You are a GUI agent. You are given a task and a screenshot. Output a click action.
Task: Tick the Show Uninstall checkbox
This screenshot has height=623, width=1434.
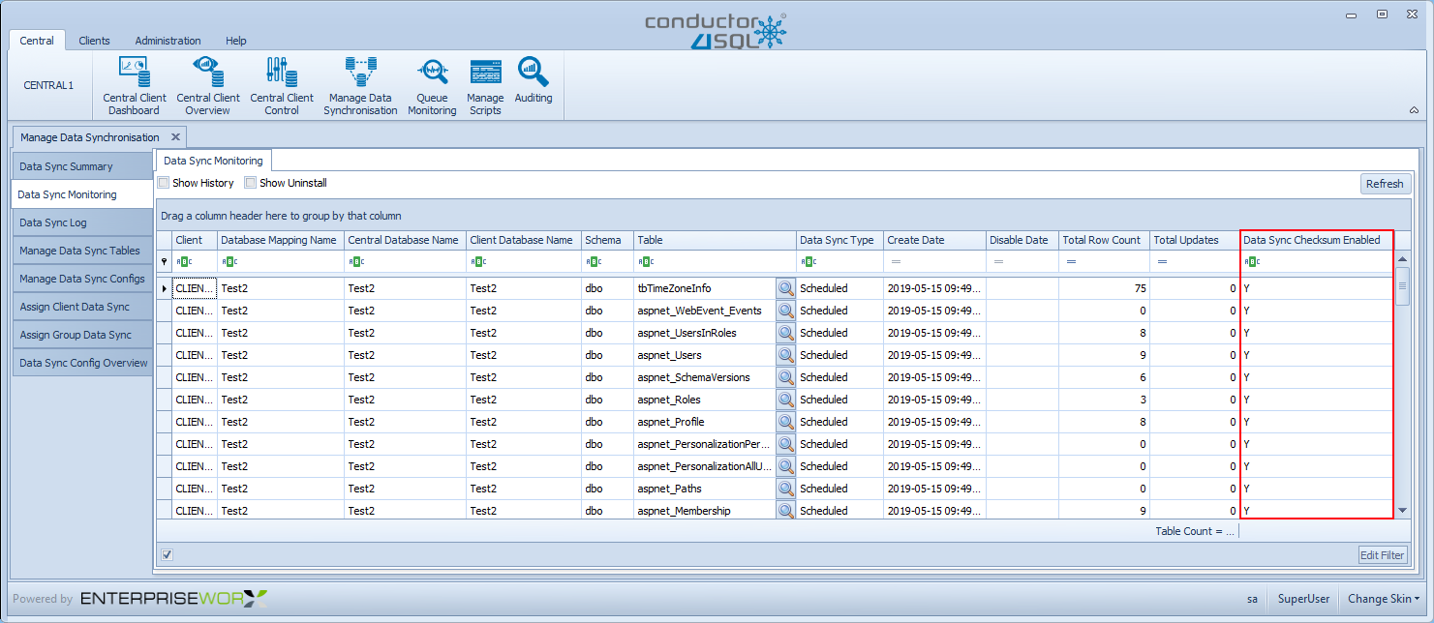251,183
